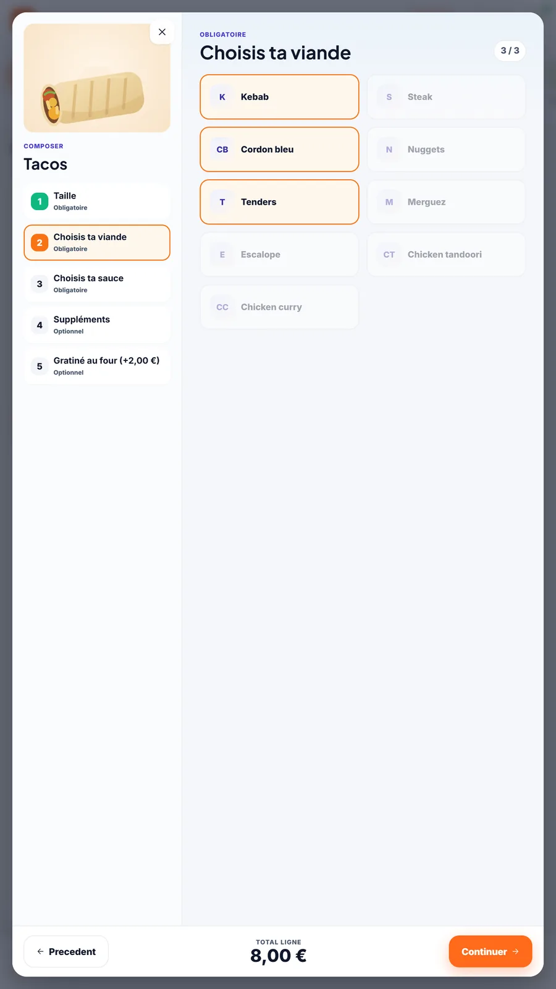556x989 pixels.
Task: Select Chicken curry meat
Action: 279,307
